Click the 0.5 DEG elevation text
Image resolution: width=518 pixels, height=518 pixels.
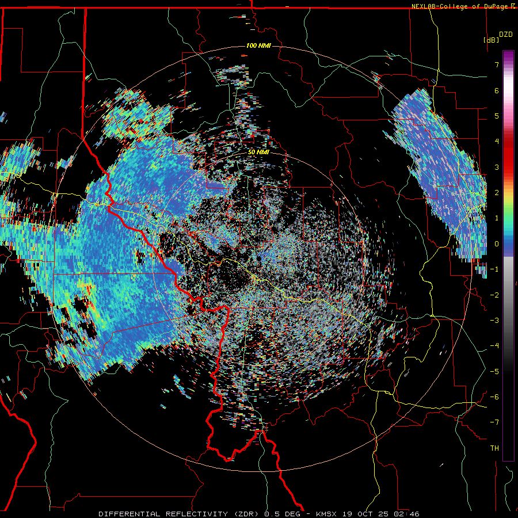tap(282, 514)
